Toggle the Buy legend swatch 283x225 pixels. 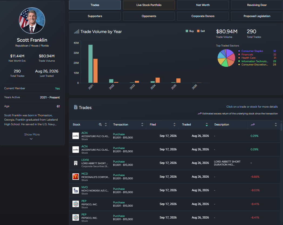(187, 31)
